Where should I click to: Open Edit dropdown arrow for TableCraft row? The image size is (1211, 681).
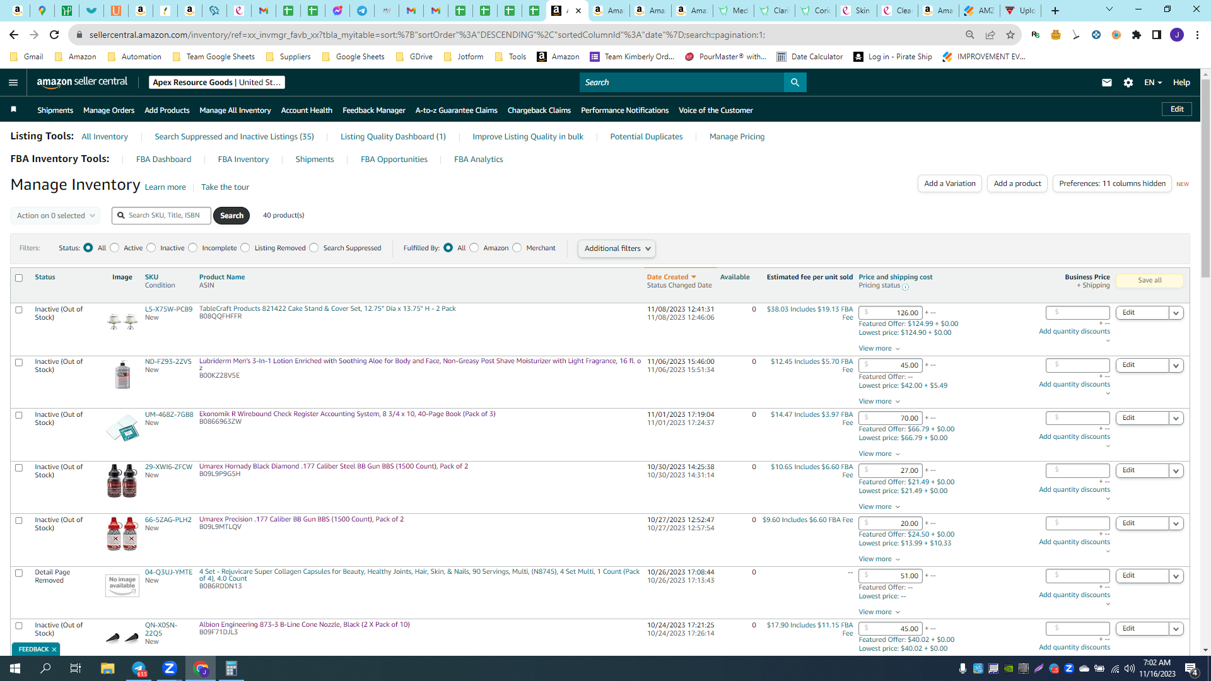click(1176, 313)
